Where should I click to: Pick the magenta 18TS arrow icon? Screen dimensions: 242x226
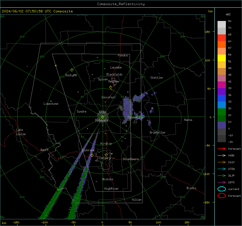(222, 182)
